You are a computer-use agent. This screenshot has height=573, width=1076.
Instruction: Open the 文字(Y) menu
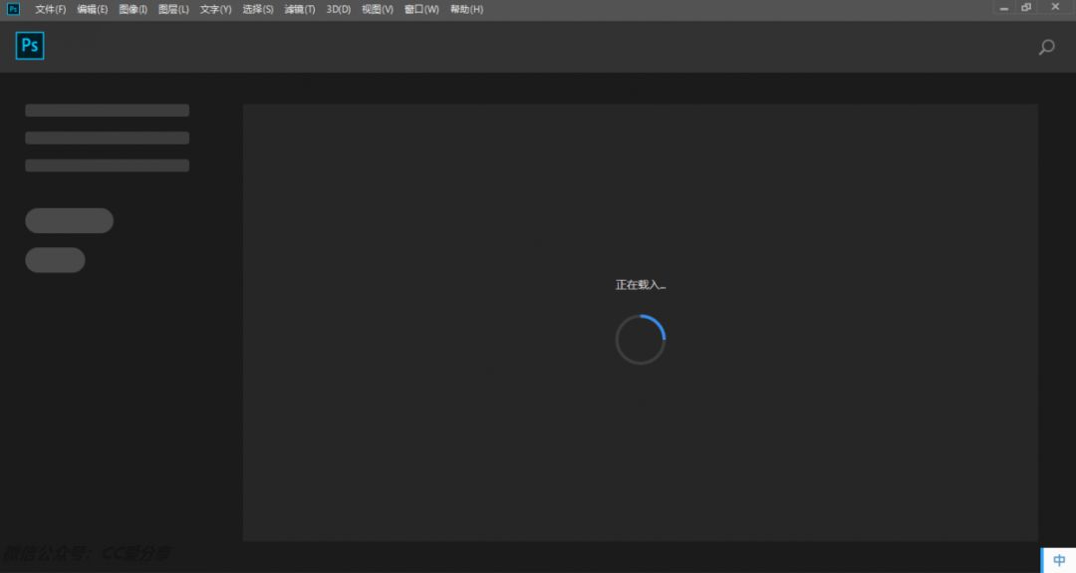pyautogui.click(x=215, y=10)
